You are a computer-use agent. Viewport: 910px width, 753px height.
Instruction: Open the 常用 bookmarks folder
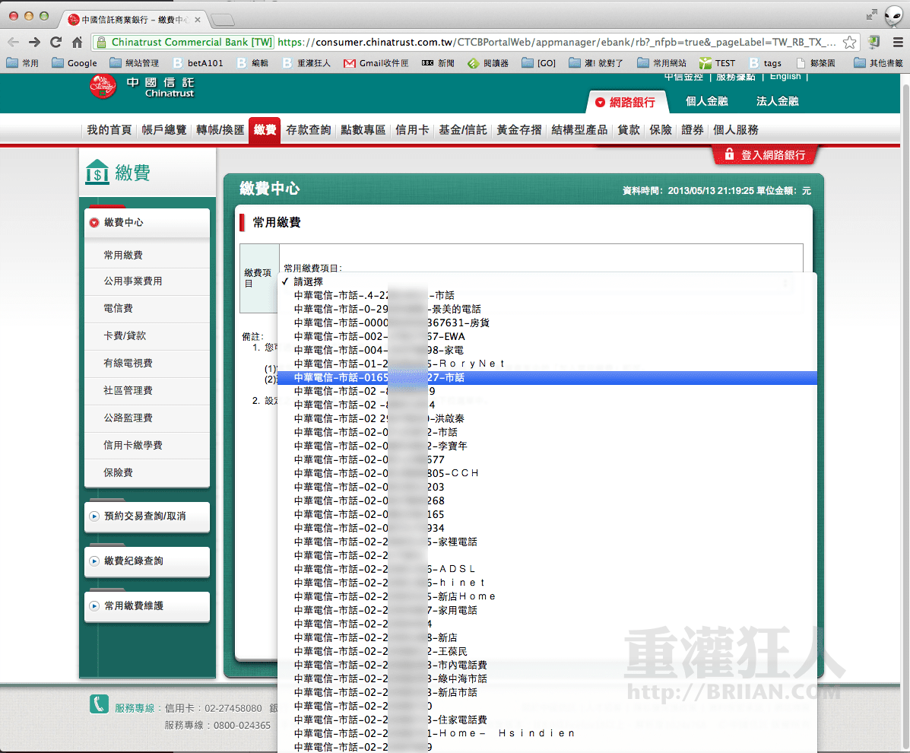[23, 62]
